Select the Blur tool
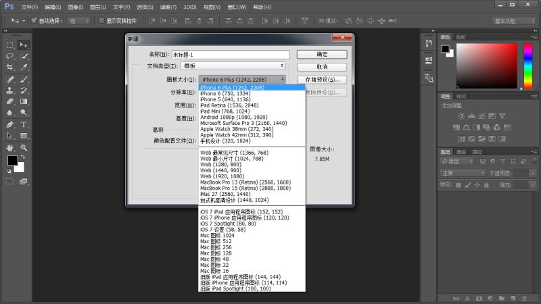The width and height of the screenshot is (541, 304). tap(9, 113)
